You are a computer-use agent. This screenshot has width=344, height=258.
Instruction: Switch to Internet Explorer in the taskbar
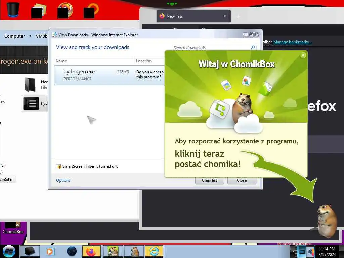[x=154, y=251]
